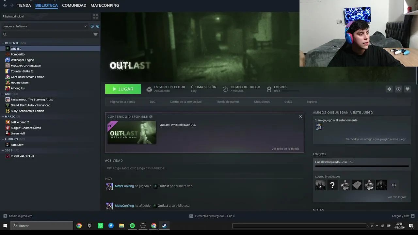The image size is (418, 235).
Task: Collapse the MARZO group
Action: 3,117
